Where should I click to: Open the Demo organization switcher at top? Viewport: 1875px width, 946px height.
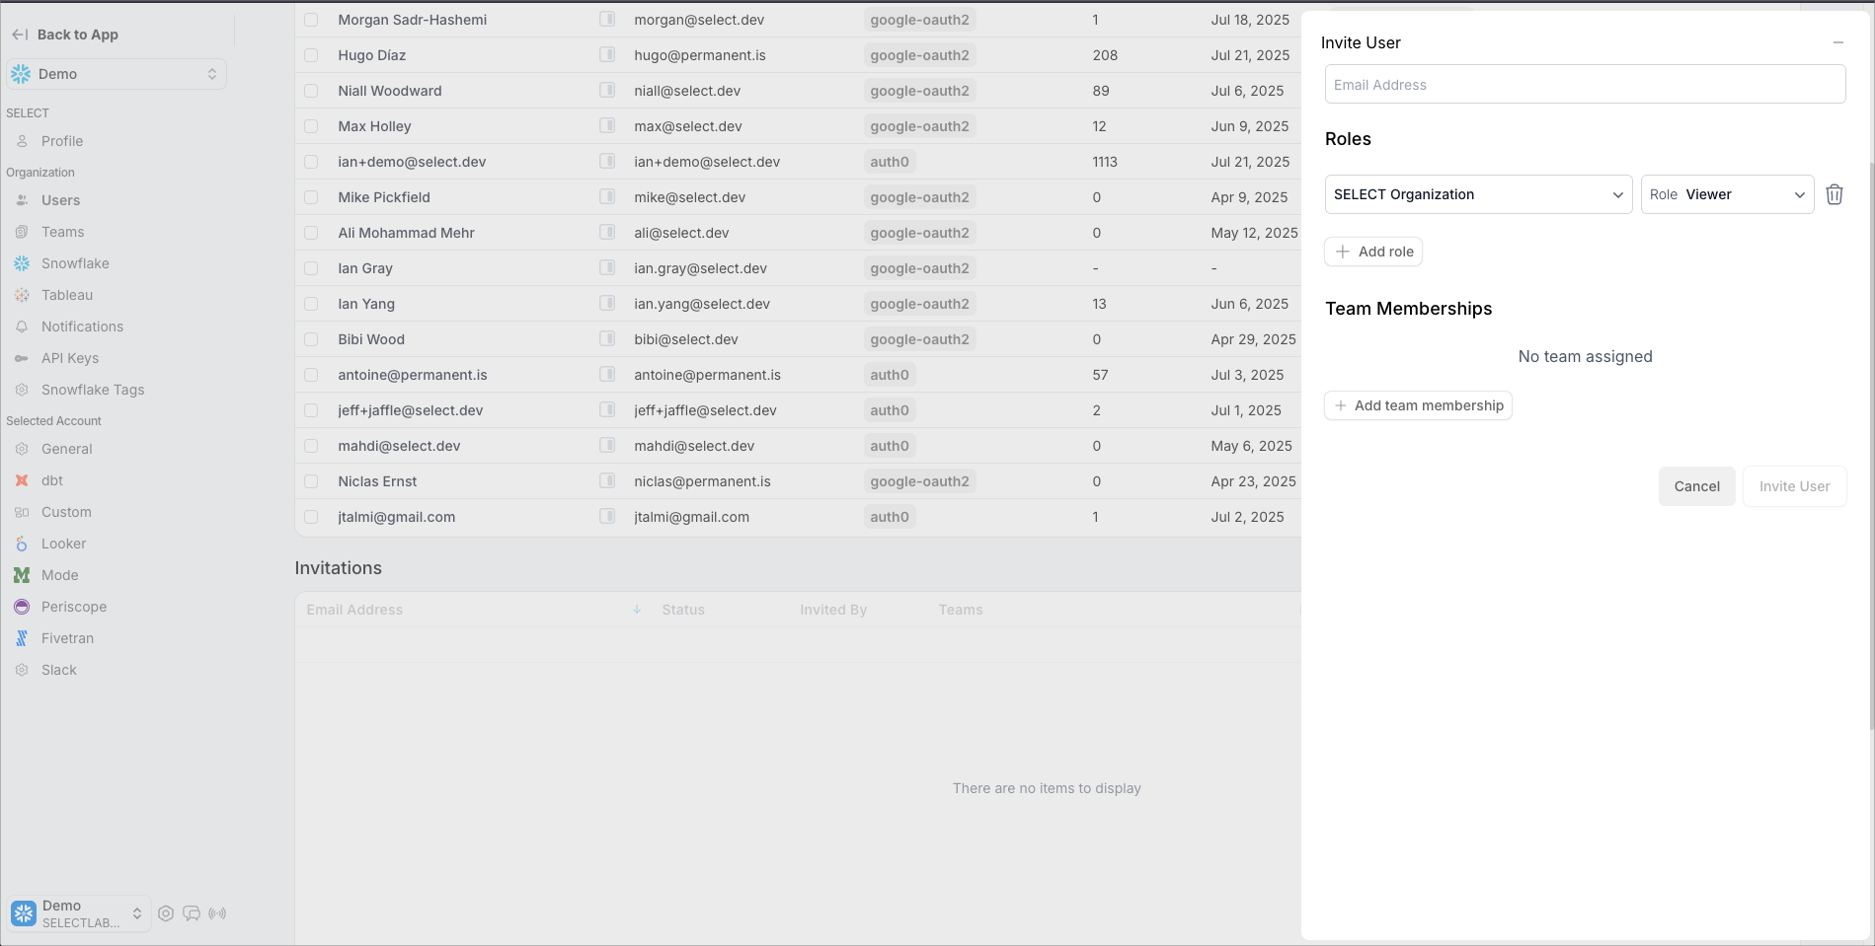(x=117, y=74)
